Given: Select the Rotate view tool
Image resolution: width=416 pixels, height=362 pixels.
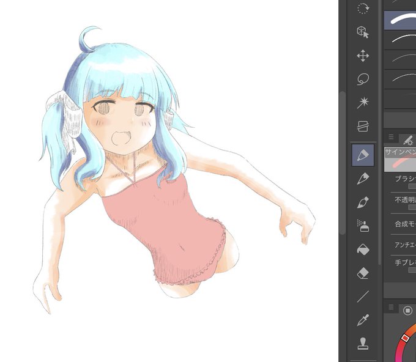Looking at the screenshot, I should pyautogui.click(x=363, y=8).
